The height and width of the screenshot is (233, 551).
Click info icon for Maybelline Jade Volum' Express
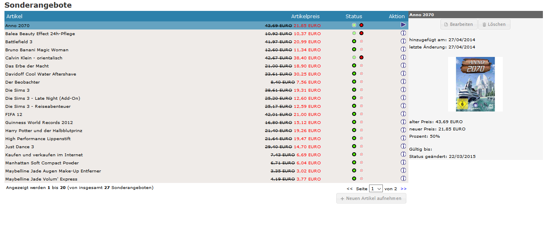tap(403, 178)
